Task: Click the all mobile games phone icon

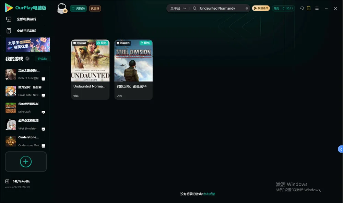Action: tap(9, 31)
